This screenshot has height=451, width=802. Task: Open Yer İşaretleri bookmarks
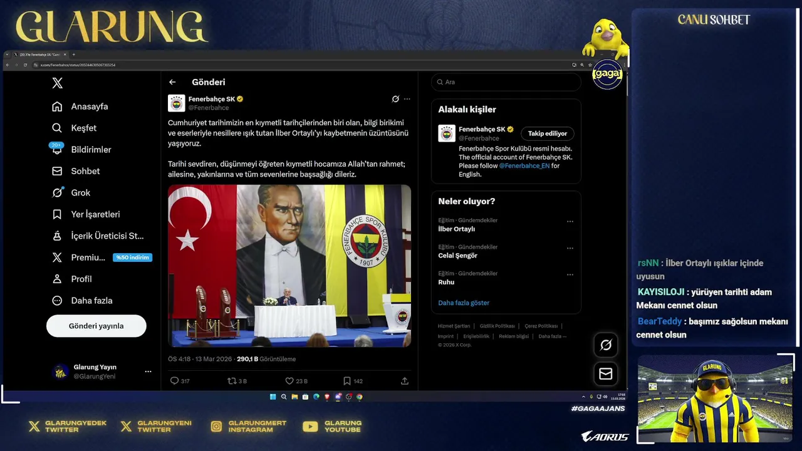[x=86, y=214]
